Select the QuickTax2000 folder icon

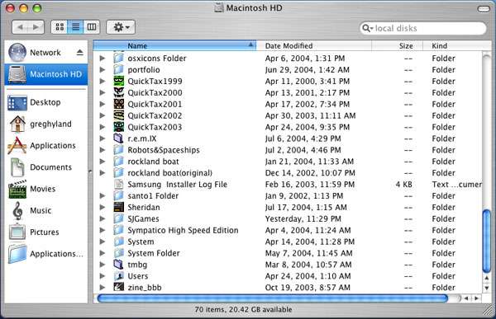[118, 92]
